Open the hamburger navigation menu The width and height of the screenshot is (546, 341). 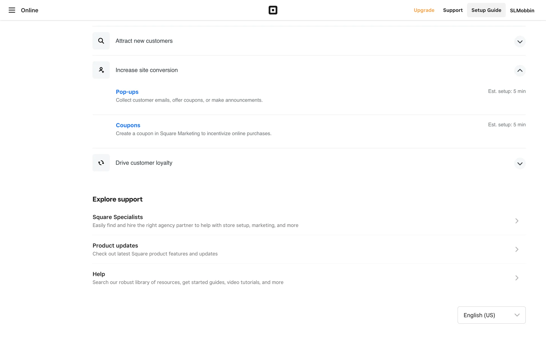point(12,10)
